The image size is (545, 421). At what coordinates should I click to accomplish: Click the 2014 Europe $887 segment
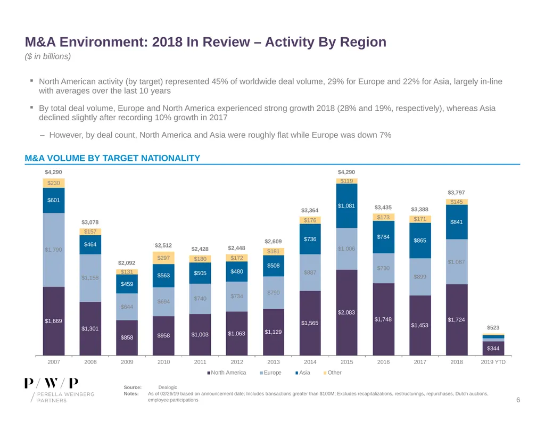point(310,273)
